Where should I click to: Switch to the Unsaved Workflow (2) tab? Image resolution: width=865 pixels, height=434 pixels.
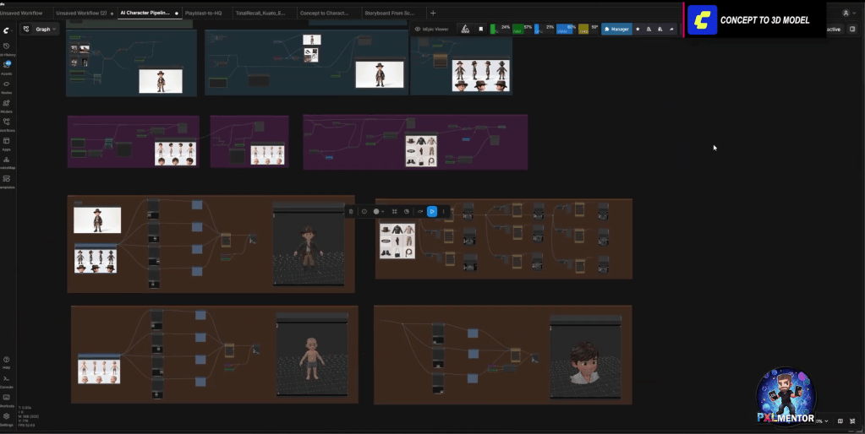(81, 13)
